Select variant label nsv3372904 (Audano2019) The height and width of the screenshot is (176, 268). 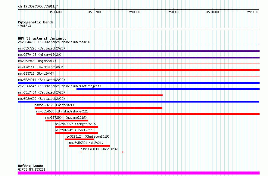pyautogui.click(x=66, y=118)
